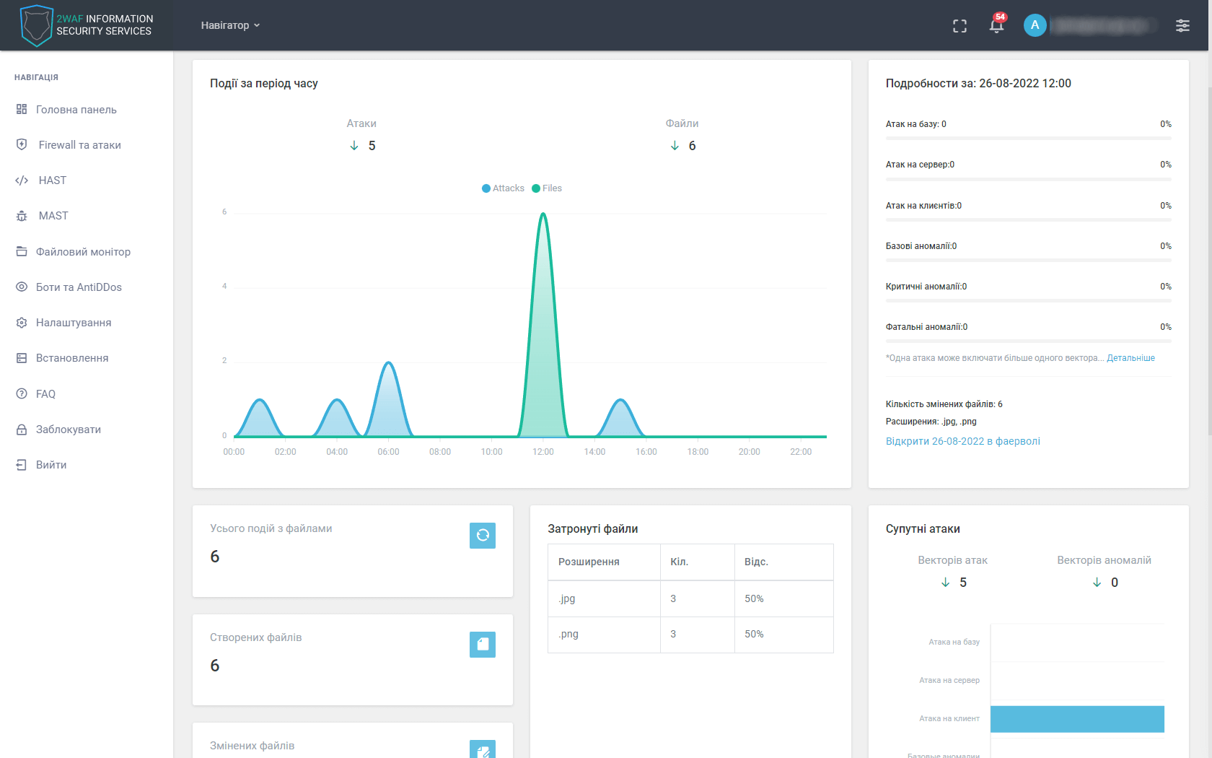The height and width of the screenshot is (758, 1212).
Task: Click the created files document icon
Action: click(x=483, y=644)
